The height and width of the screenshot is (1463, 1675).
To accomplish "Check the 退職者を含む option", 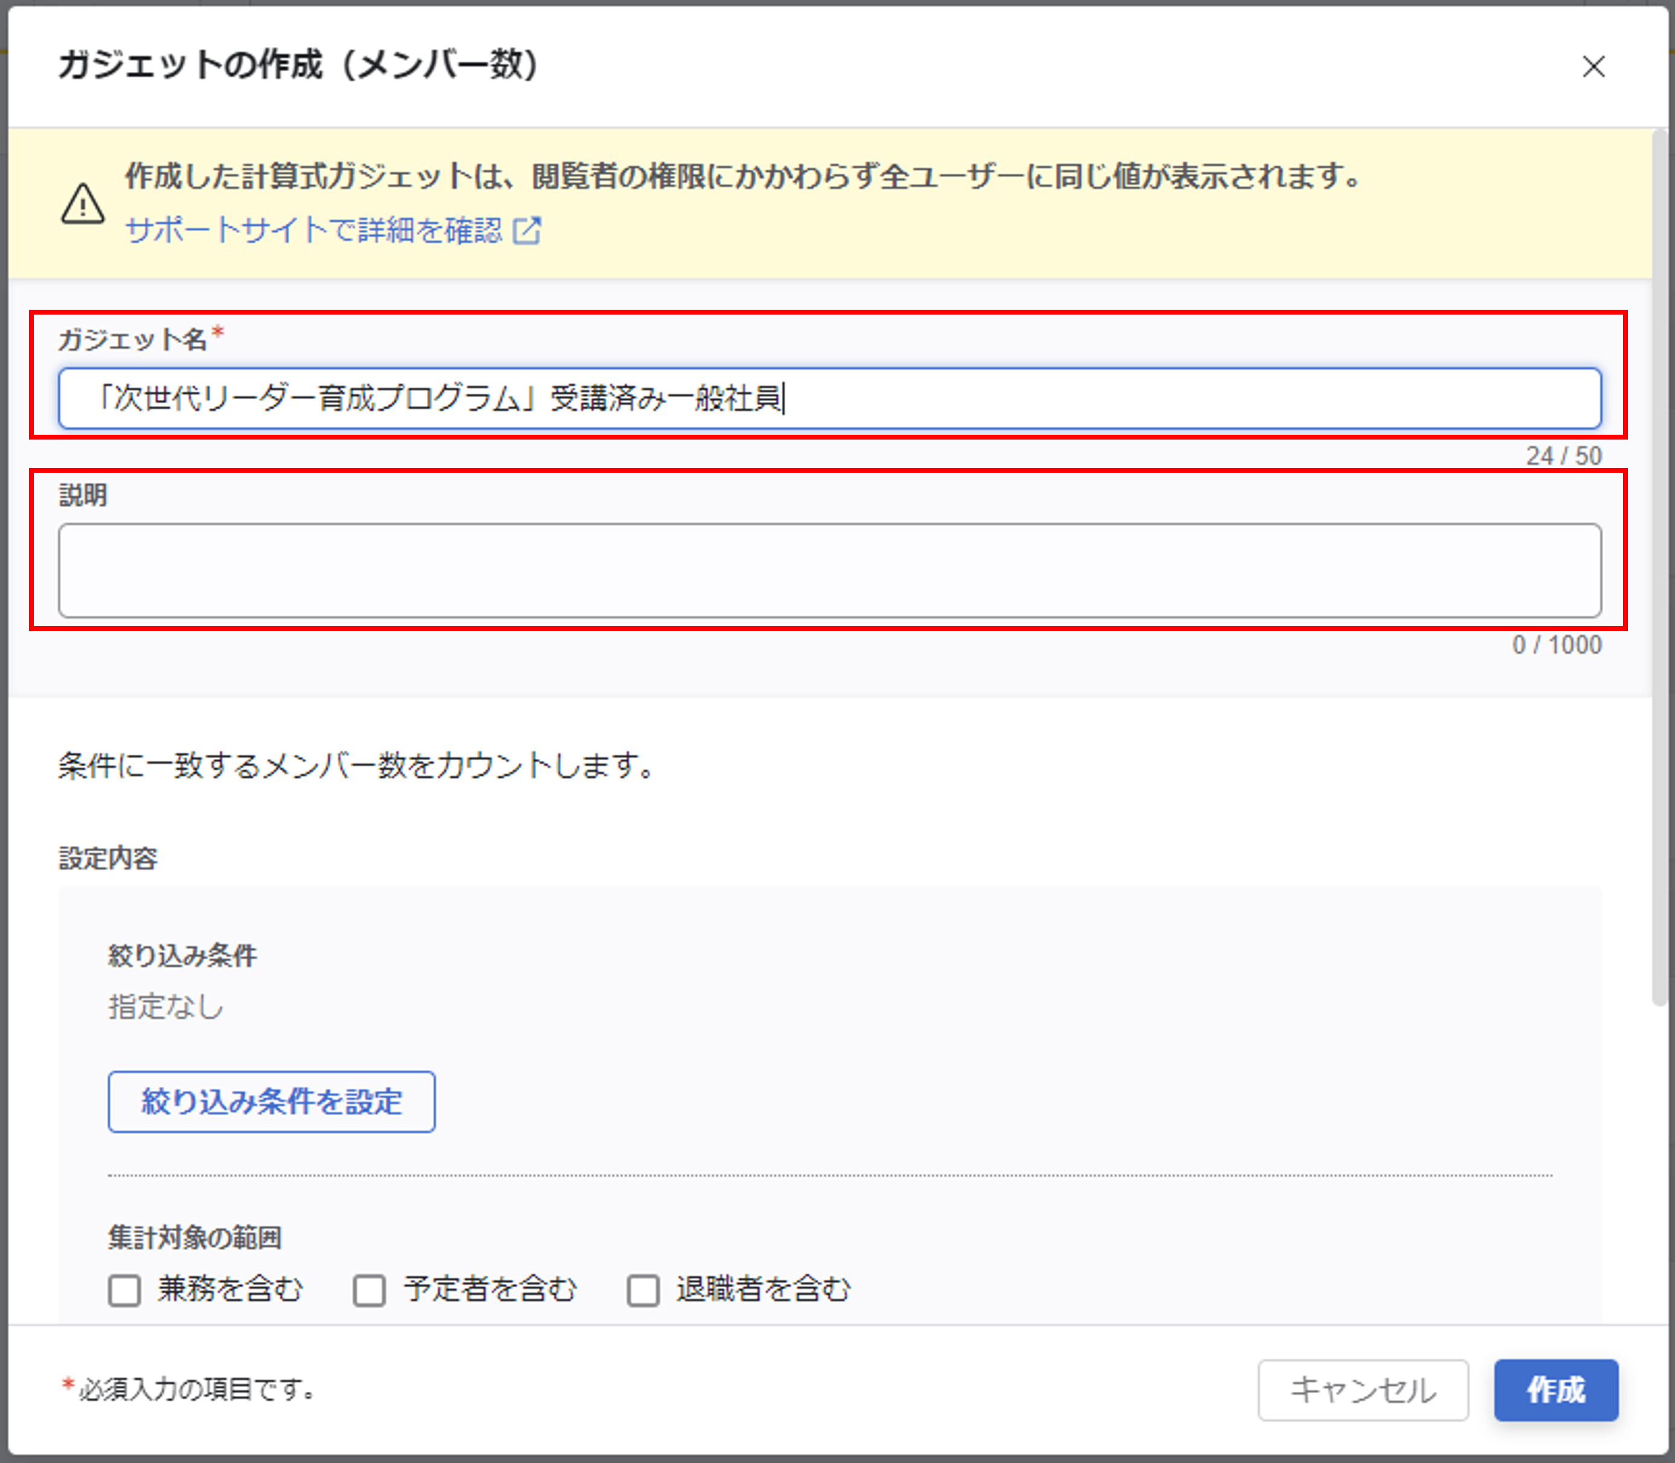I will (x=642, y=1291).
